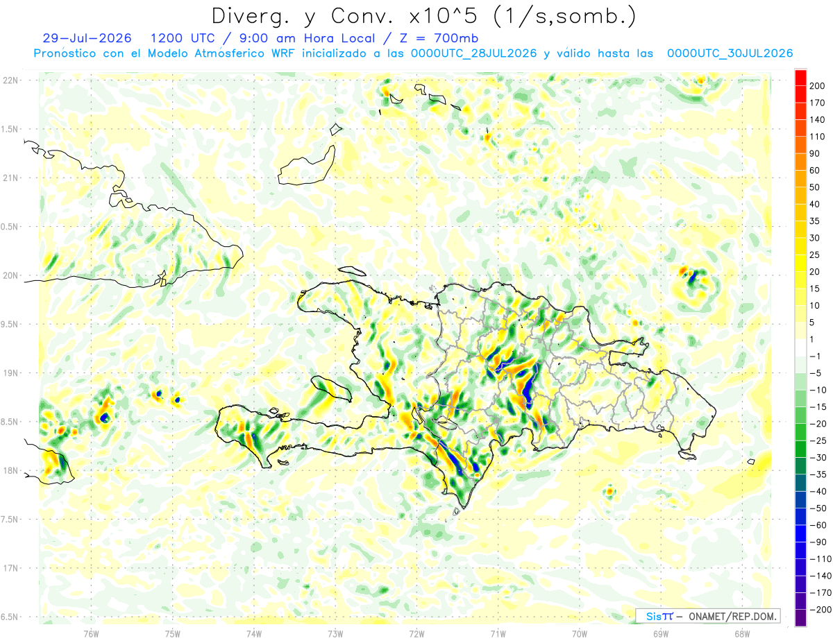Click the '21N' latitude label

[x=10, y=178]
